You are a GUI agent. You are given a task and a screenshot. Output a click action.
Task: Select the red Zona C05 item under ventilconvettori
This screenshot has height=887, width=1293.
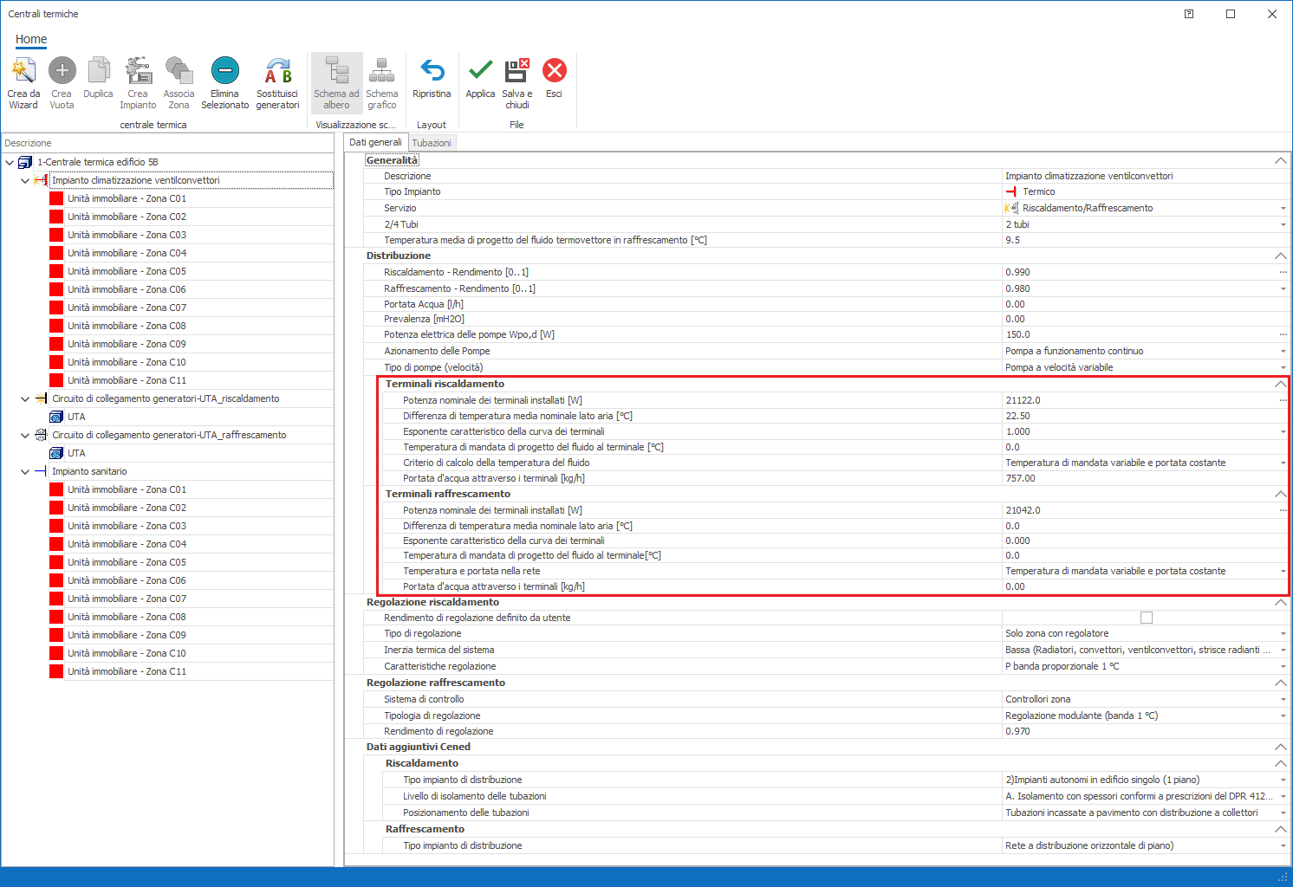[x=127, y=271]
